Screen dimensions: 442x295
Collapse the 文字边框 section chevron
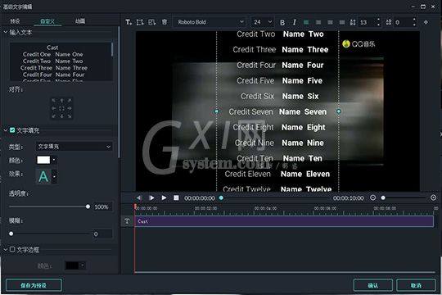pyautogui.click(x=6, y=250)
